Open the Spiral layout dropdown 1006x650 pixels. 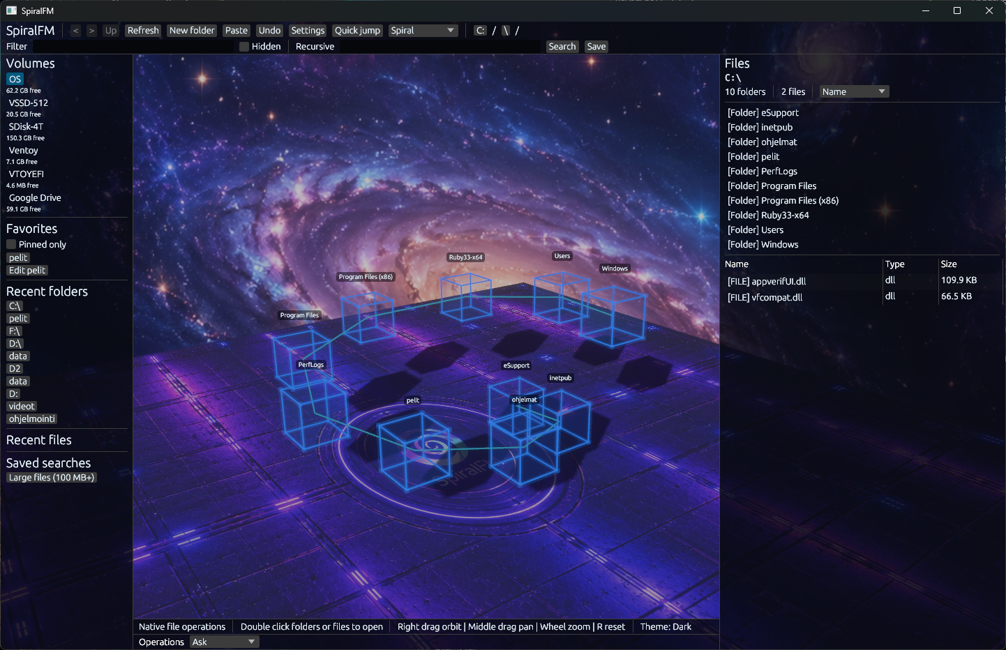[x=423, y=31]
